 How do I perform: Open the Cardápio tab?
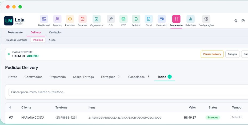point(55,32)
